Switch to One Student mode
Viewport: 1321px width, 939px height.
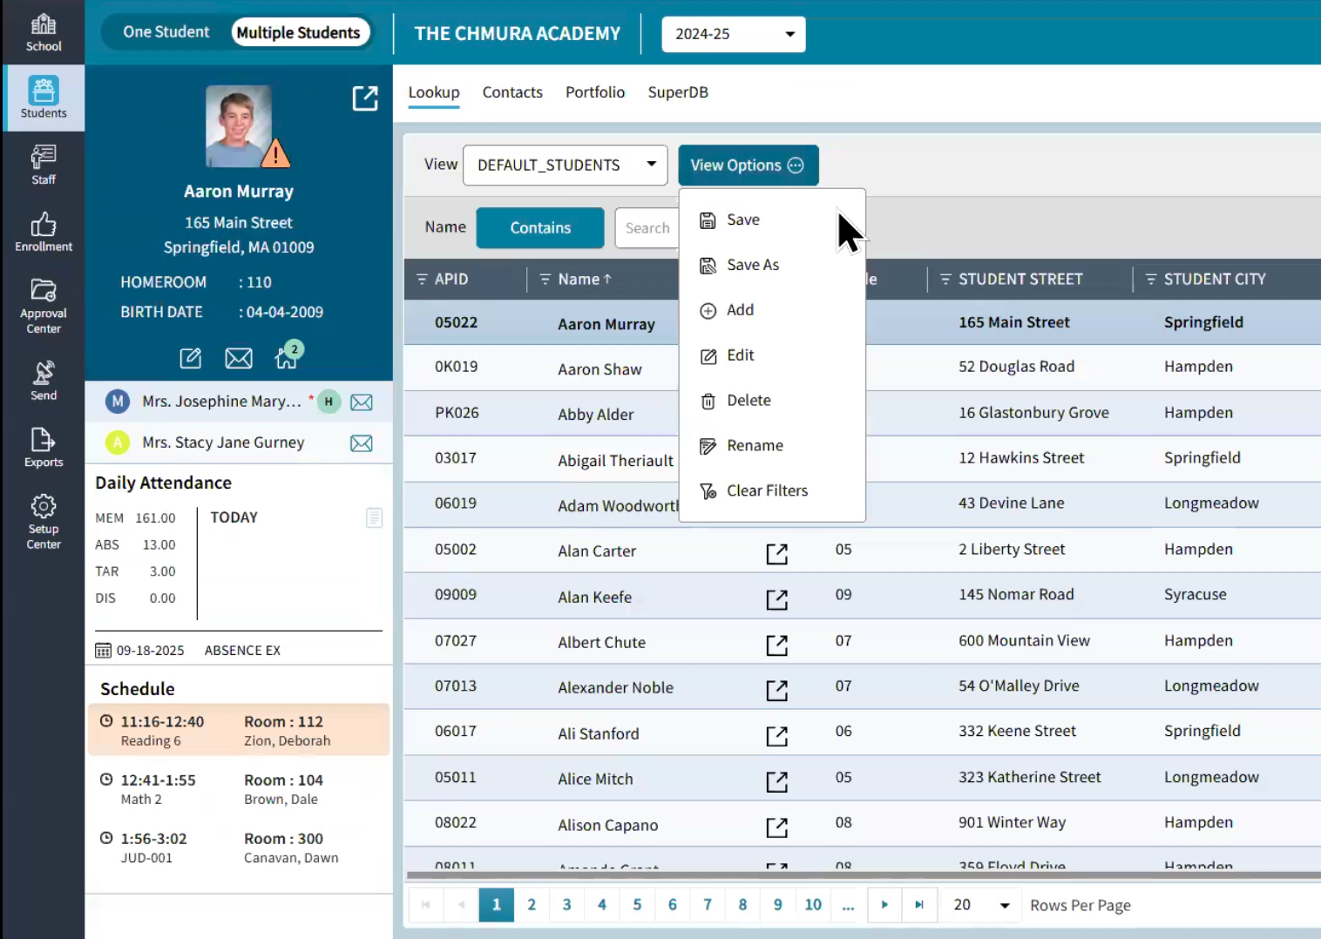coord(166,31)
